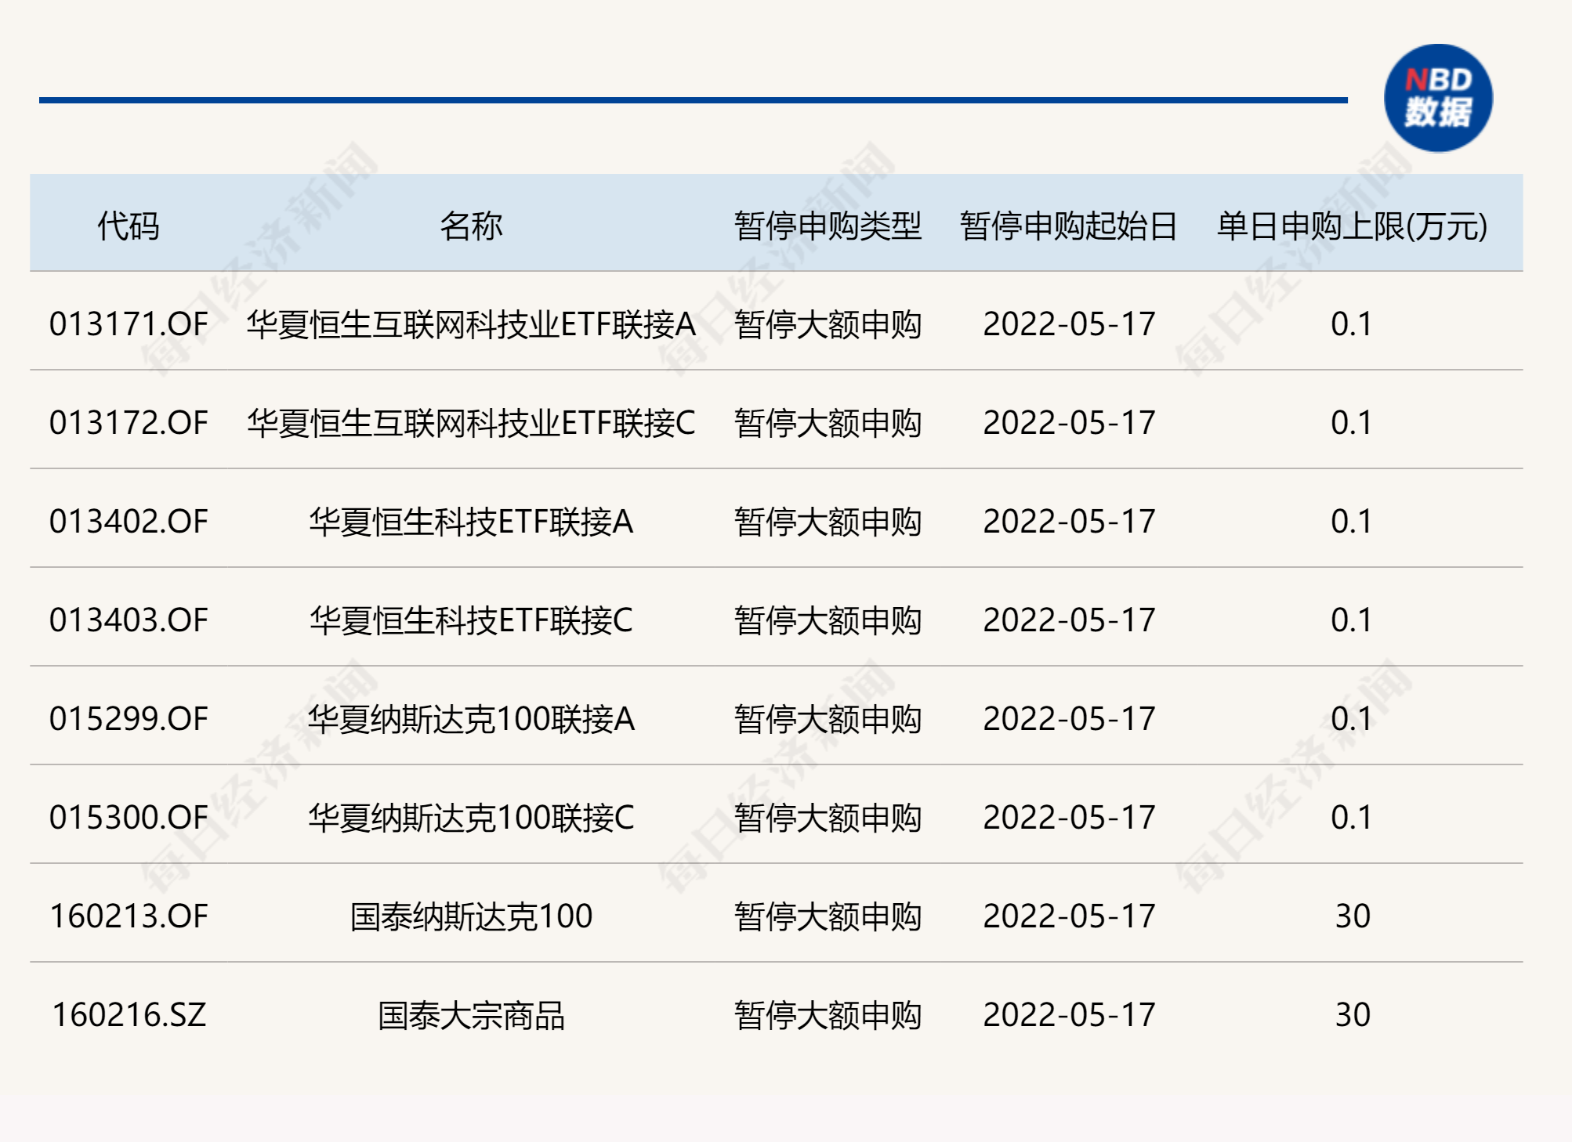Click the 暂停申购起始日 column header
This screenshot has height=1142, width=1572.
(x=1069, y=226)
